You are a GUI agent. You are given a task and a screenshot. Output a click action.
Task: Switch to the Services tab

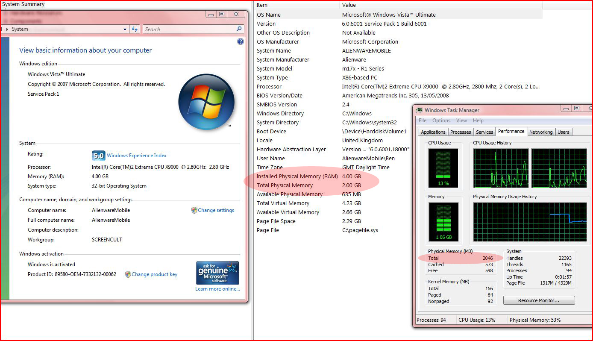coord(484,132)
